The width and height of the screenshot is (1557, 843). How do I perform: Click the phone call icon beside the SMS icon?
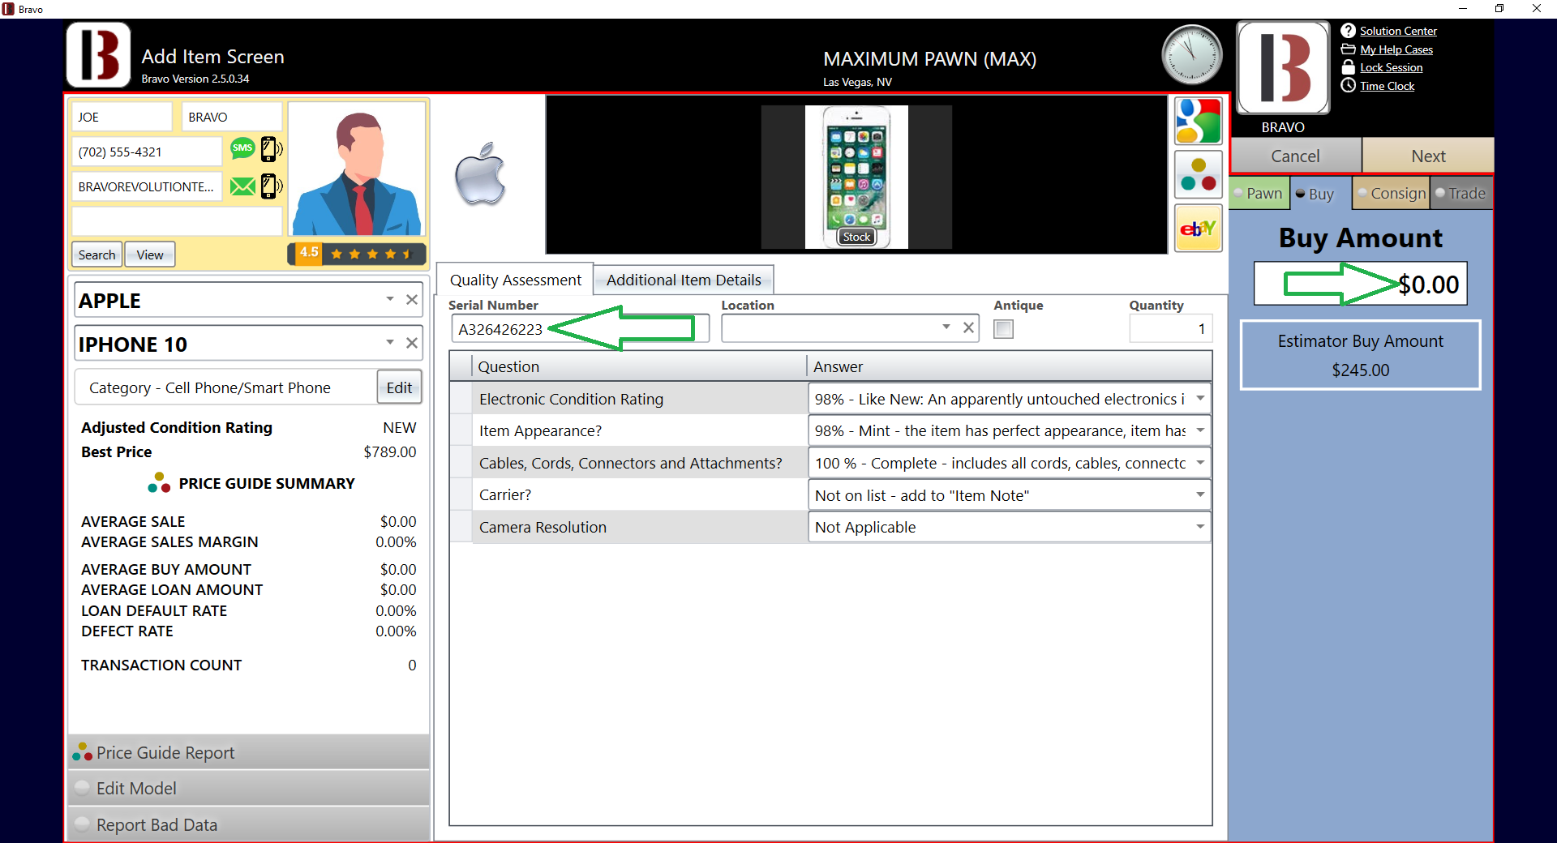tap(271, 149)
